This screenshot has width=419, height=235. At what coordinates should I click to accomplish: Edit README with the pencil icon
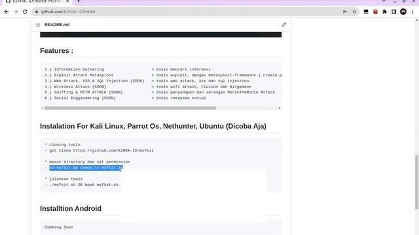(283, 25)
